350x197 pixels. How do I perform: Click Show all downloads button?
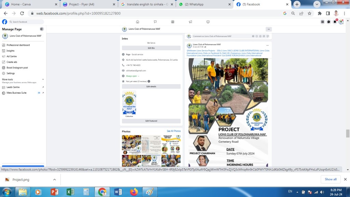click(x=331, y=179)
